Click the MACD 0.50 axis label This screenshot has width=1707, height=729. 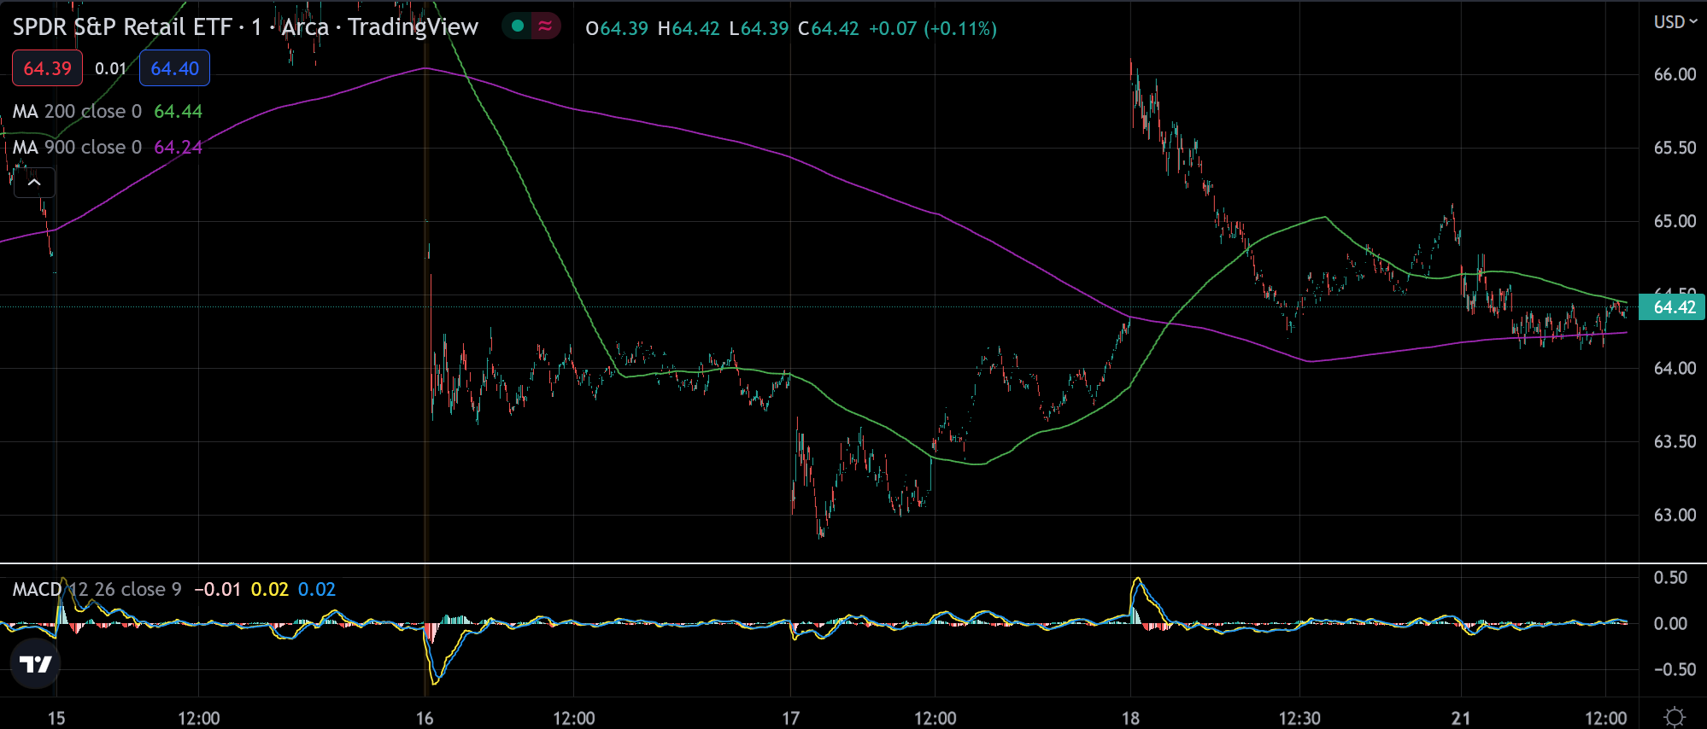coord(1670,577)
